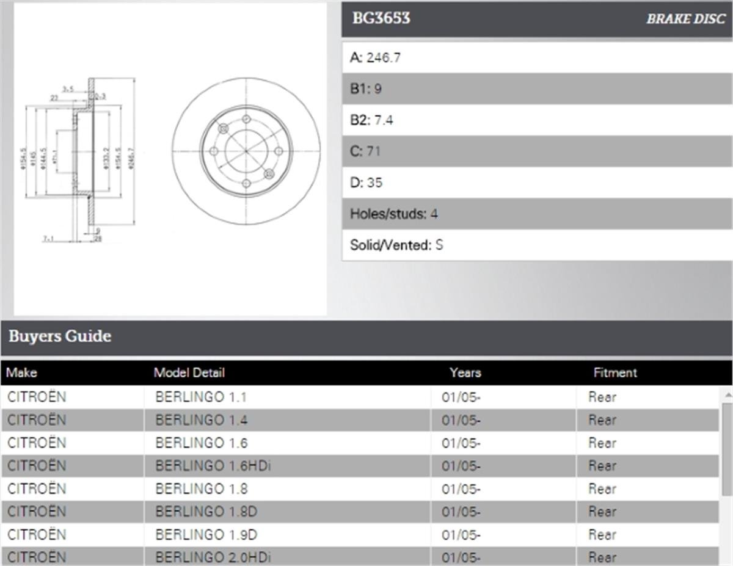Sort by the Make column header
Image resolution: width=733 pixels, height=566 pixels.
coord(21,372)
